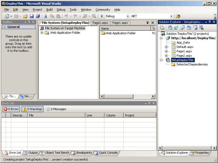Click the Save floppy disk icon
Screen dimensions: 218x163
coord(32,16)
